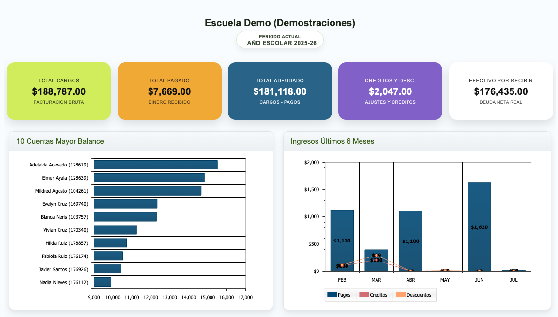Click the Elmer Ayala (128639) balance bar
The width and height of the screenshot is (558, 317).
(x=149, y=178)
